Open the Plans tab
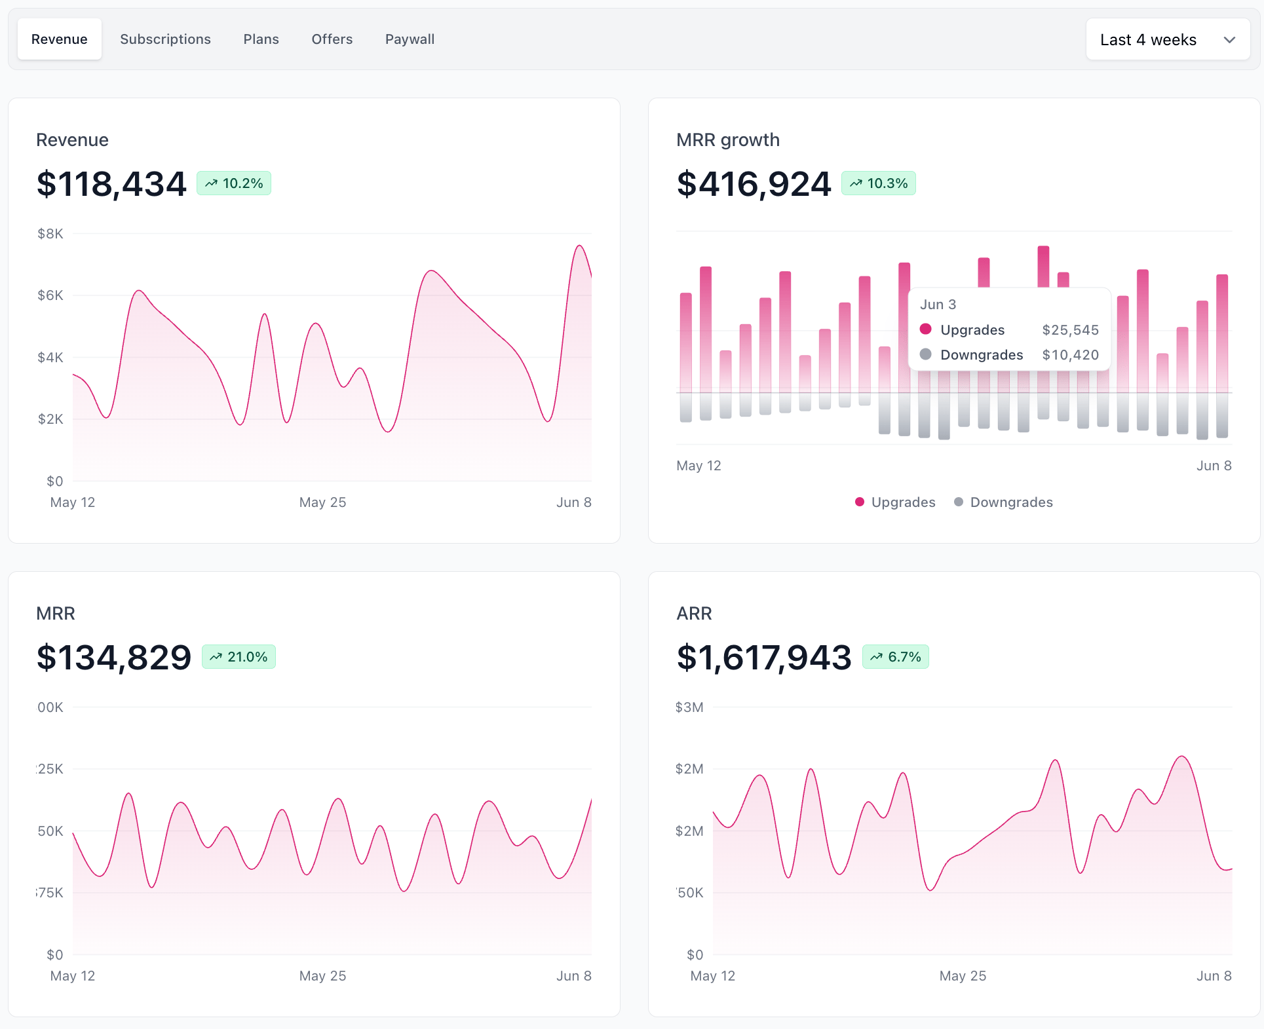The height and width of the screenshot is (1029, 1264). (261, 39)
